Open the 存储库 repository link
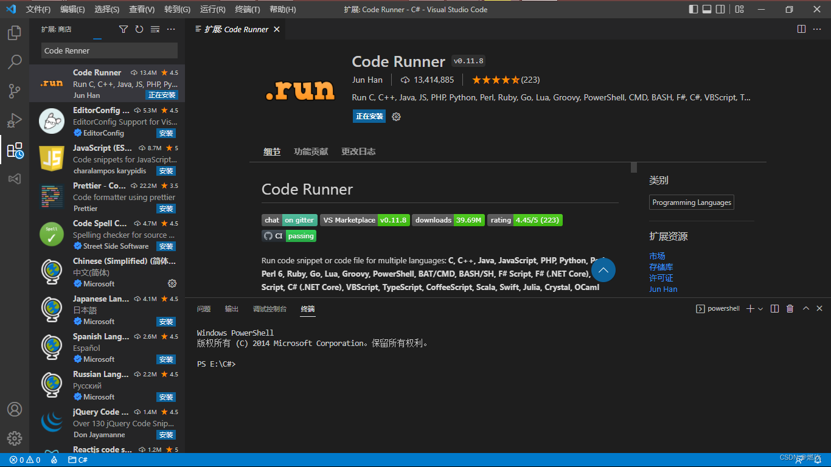The width and height of the screenshot is (831, 467). (661, 267)
